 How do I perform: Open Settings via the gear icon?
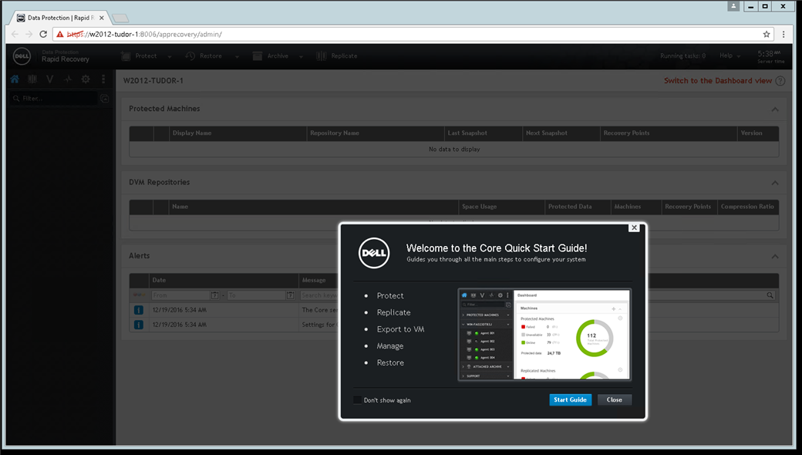coord(86,79)
